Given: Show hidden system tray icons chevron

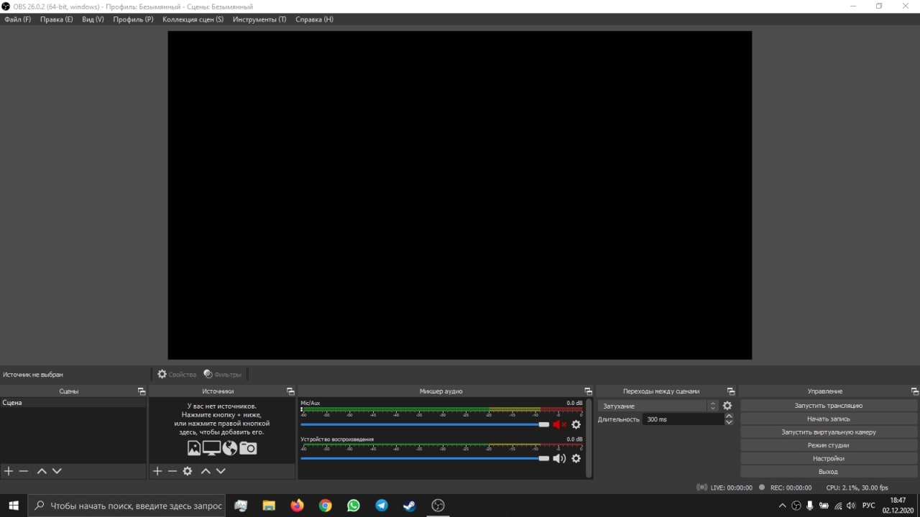Looking at the screenshot, I should 783,506.
